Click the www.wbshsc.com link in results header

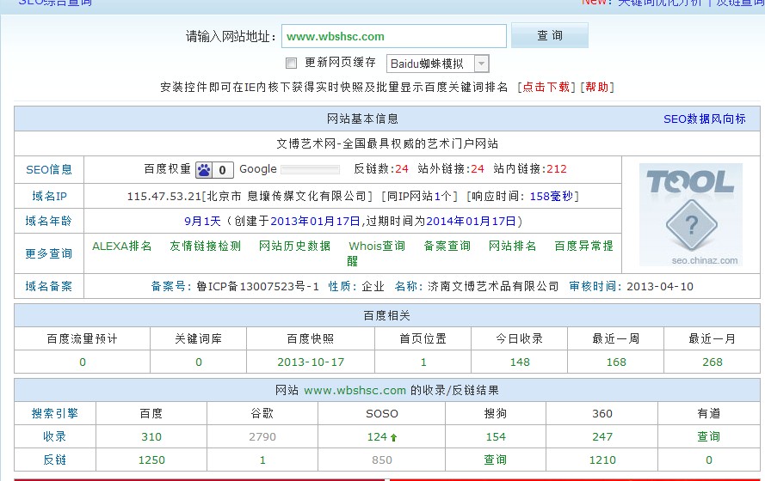(x=355, y=391)
